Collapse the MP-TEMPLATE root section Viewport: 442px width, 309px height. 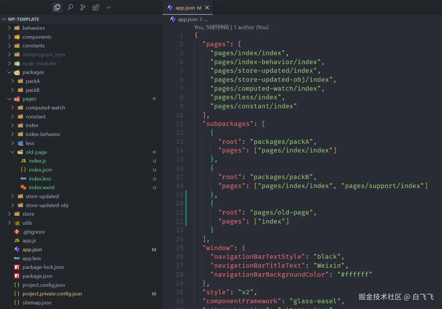tap(4, 19)
